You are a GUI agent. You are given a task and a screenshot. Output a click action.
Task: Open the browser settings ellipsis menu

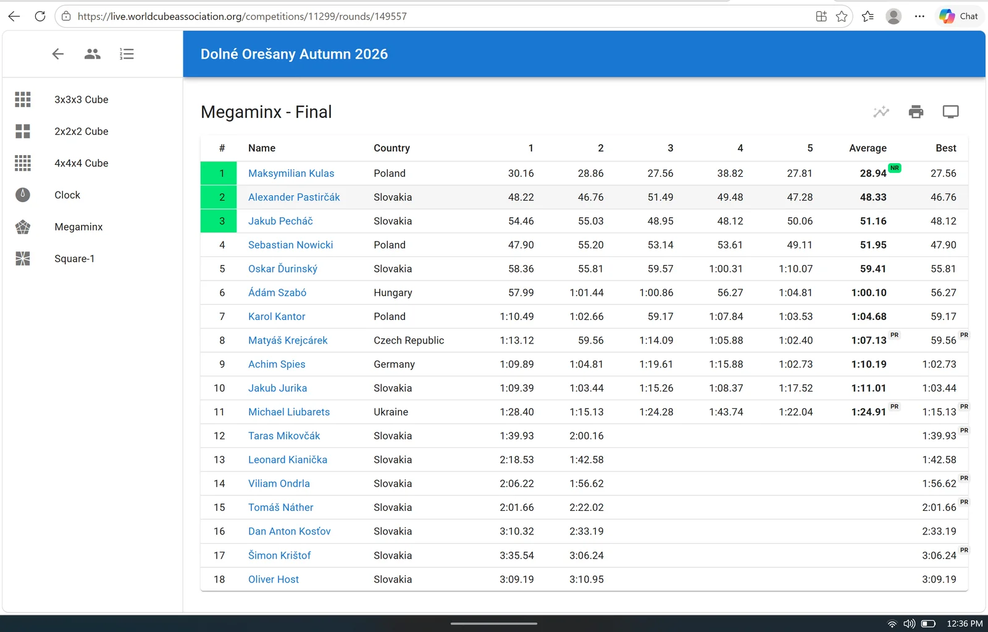(x=919, y=17)
